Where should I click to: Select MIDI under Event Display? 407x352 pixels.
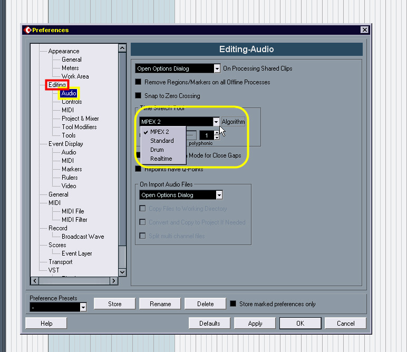[67, 161]
